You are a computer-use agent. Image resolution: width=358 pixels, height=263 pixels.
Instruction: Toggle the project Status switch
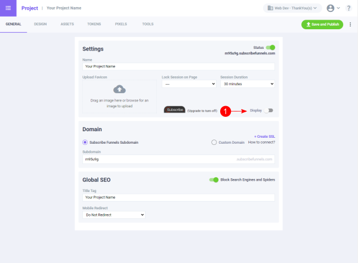pos(271,47)
